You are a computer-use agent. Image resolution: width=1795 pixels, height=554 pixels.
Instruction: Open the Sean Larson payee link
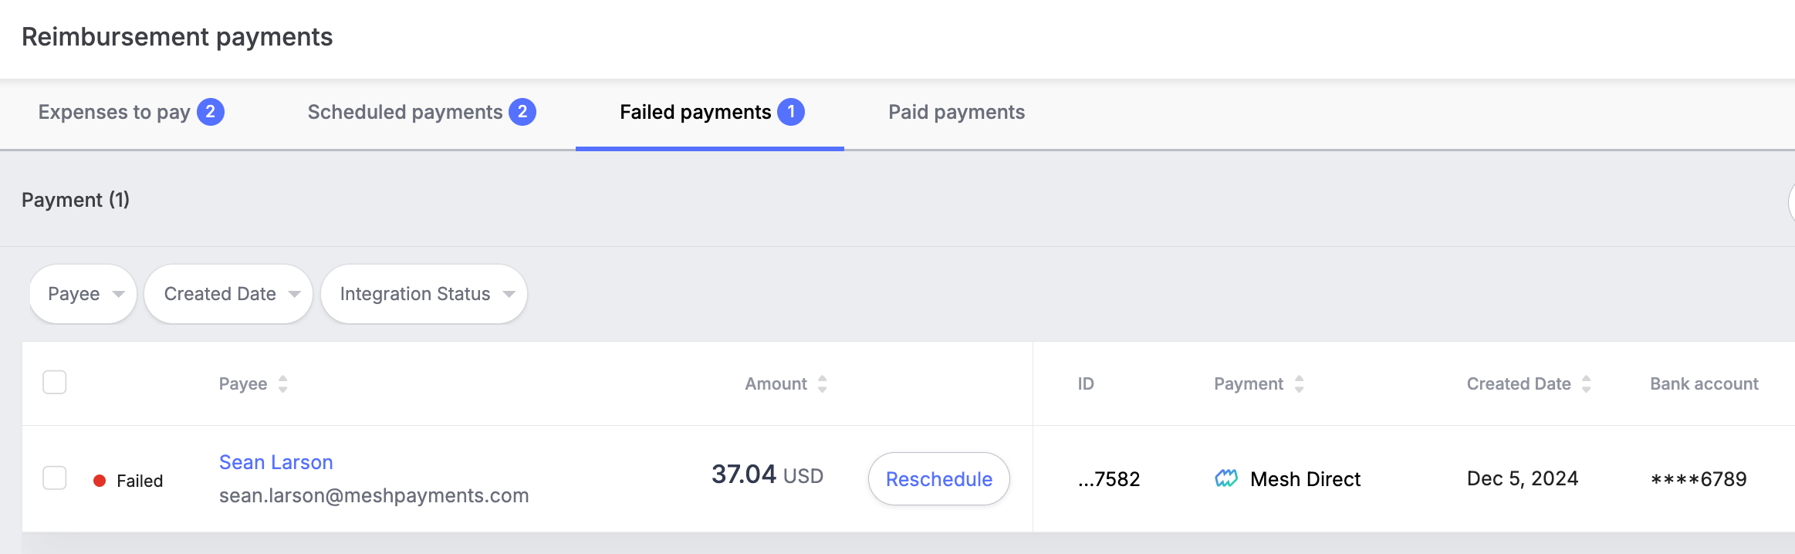tap(276, 462)
